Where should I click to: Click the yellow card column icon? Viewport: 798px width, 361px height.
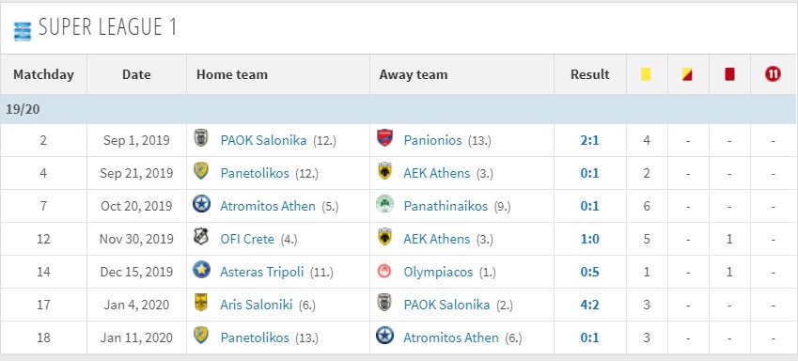click(x=646, y=74)
